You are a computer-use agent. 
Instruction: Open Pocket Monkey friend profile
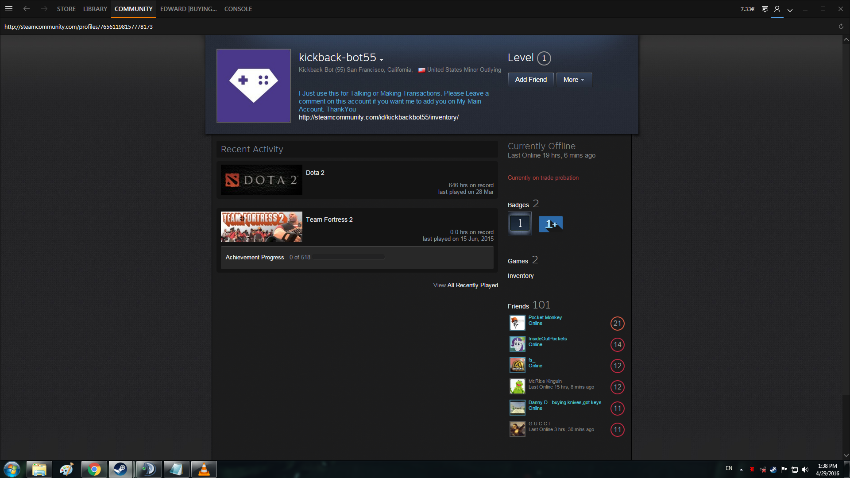545,317
